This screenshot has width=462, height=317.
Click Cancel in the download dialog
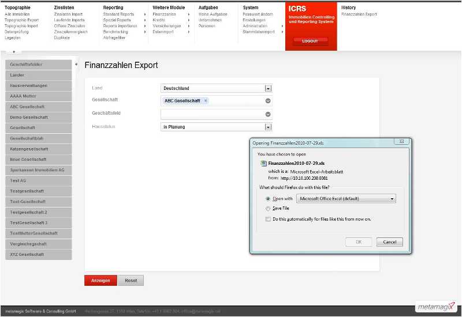click(x=389, y=242)
